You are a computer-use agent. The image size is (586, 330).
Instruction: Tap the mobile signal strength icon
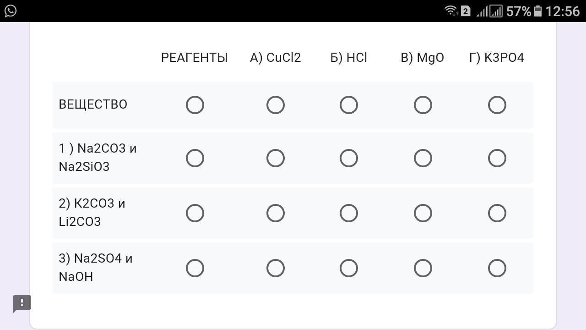coord(489,11)
